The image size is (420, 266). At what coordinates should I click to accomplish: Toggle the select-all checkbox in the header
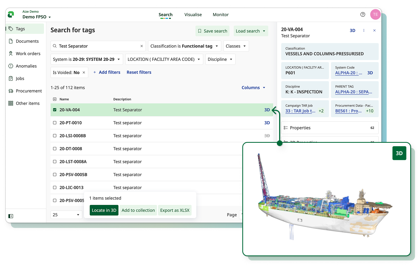[55, 99]
